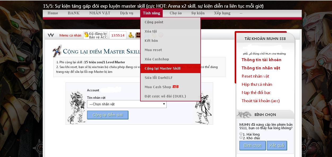Image resolution: width=332 pixels, height=157 pixels.
Task: Open the 'Chọn nhân vật' character dropdown
Action: point(127,104)
